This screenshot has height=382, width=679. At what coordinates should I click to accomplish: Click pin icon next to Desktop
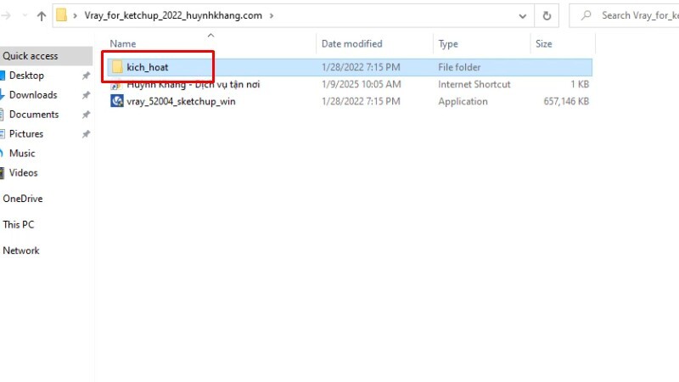tap(86, 76)
